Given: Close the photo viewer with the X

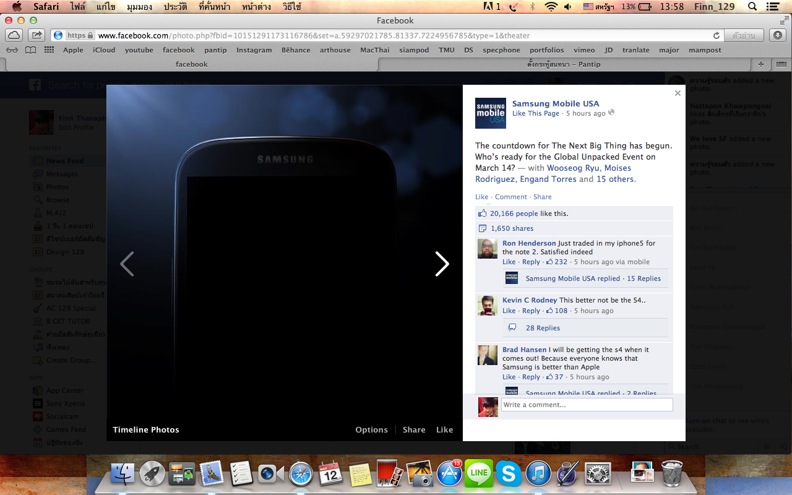Looking at the screenshot, I should tap(678, 93).
